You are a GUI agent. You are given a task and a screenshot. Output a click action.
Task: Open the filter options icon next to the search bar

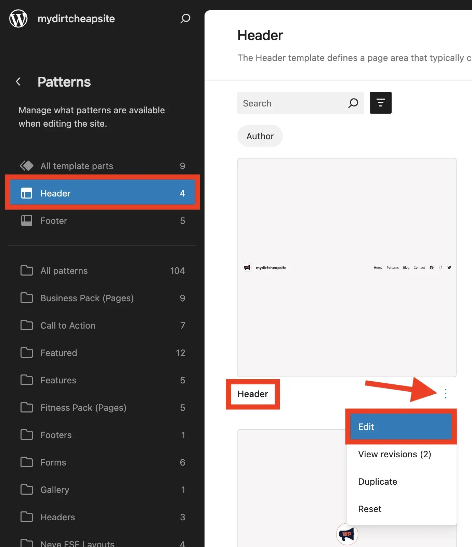click(380, 103)
